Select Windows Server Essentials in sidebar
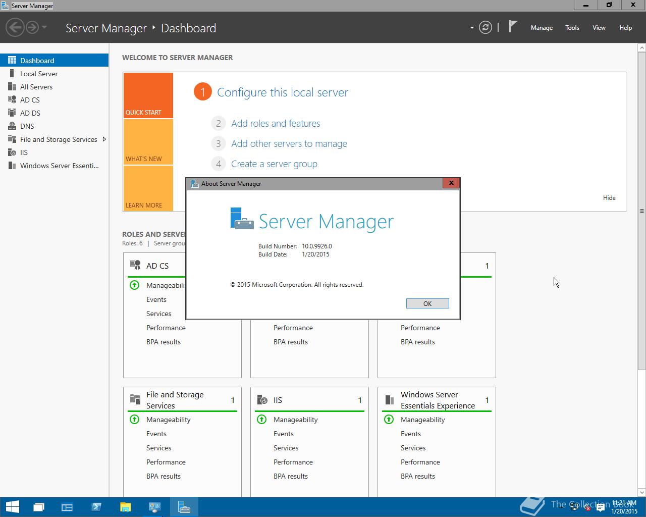This screenshot has height=517, width=646. (x=54, y=165)
